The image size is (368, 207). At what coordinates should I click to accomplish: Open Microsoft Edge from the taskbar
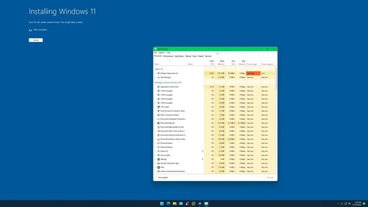point(168,204)
